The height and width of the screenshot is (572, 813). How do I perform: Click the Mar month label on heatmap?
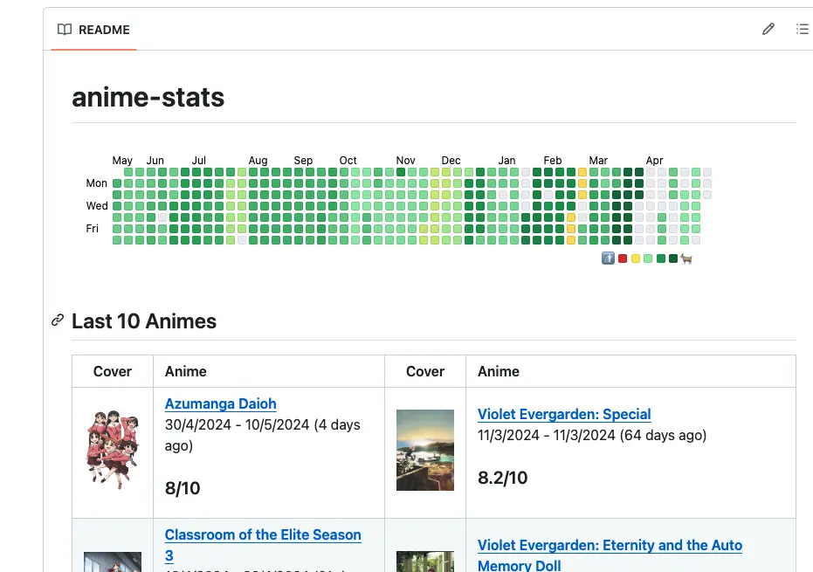coord(598,160)
